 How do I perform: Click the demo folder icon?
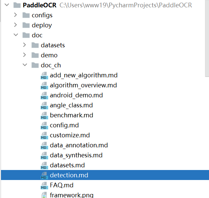pos(35,55)
